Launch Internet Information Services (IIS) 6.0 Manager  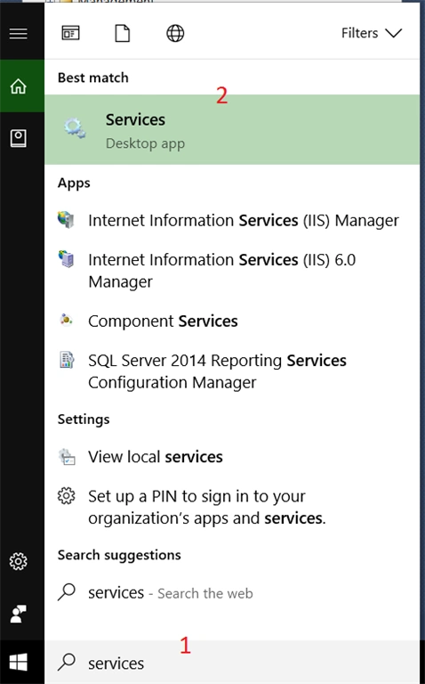tap(232, 271)
